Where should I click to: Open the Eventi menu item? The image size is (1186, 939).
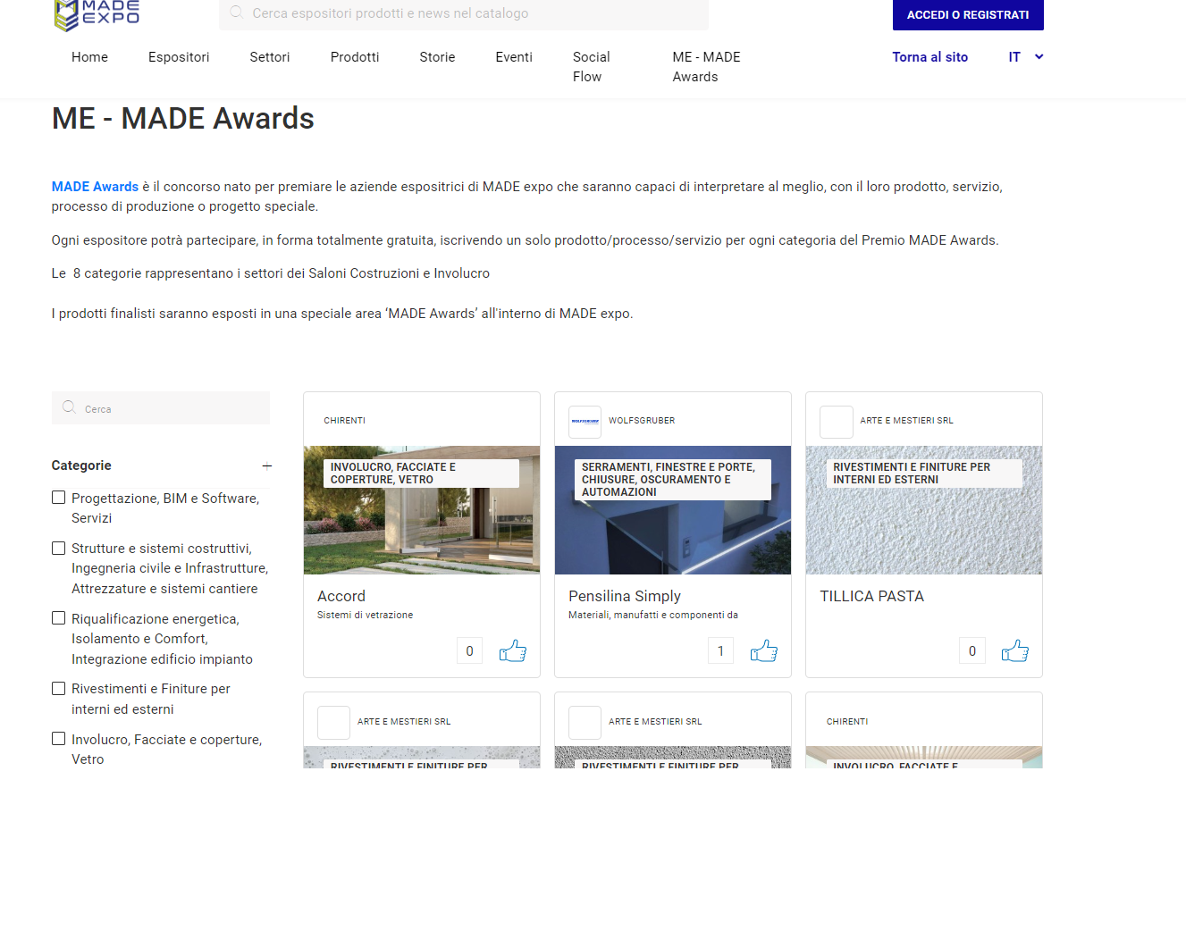(514, 57)
